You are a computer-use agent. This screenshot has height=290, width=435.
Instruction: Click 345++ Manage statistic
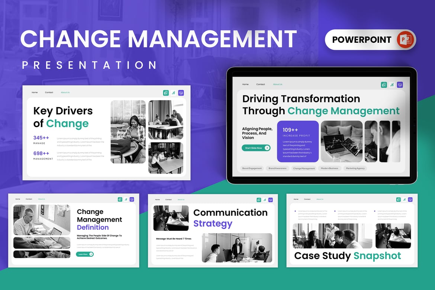click(41, 140)
